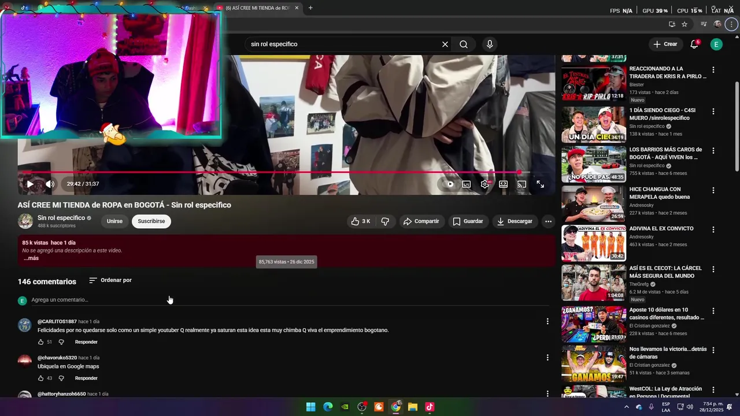Close the ASÍ CREE MI TIENDA tab
This screenshot has height=416, width=740.
point(297,8)
